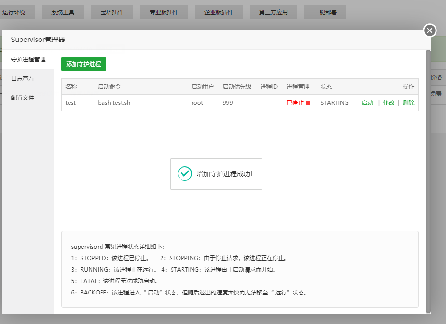Screen dimensions: 446x324
Task: Select the 运行环境 category tab
Action: point(14,12)
